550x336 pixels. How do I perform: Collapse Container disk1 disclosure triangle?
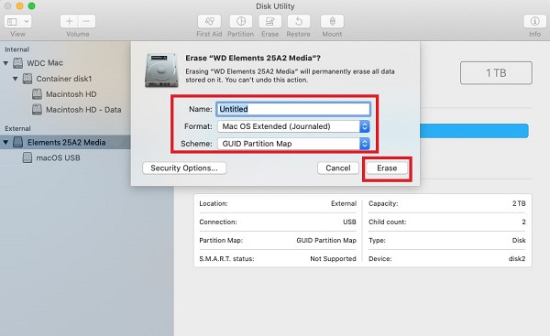(15, 79)
